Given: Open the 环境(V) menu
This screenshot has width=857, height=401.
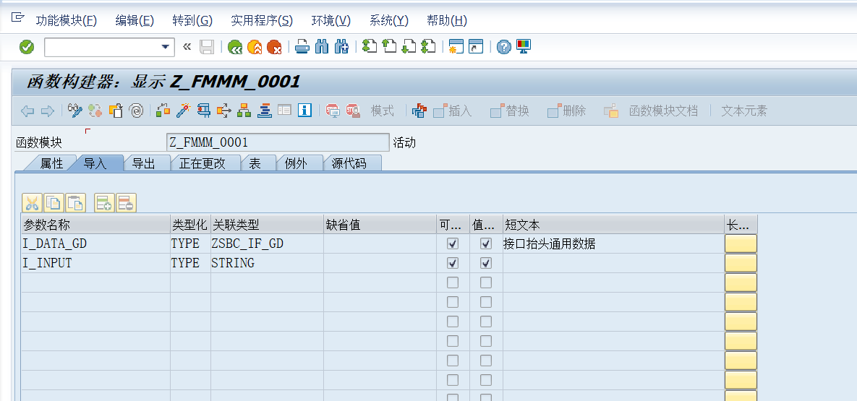Looking at the screenshot, I should click(331, 21).
